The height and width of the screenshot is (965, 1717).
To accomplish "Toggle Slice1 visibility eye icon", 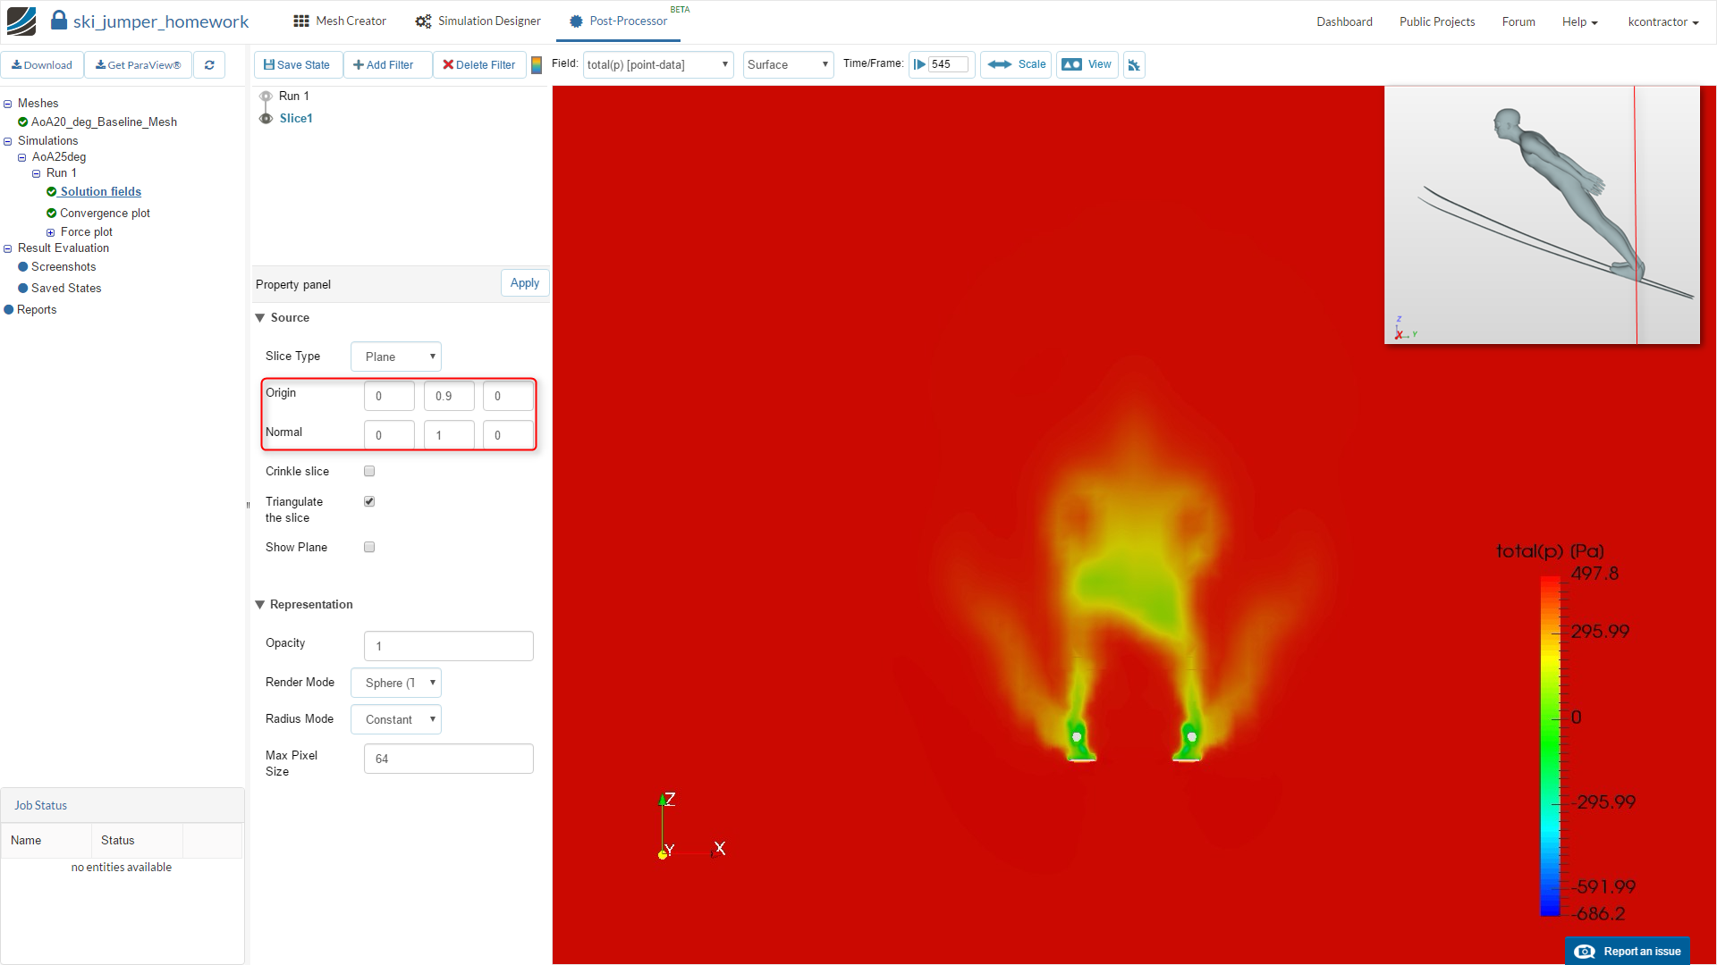I will 266,118.
